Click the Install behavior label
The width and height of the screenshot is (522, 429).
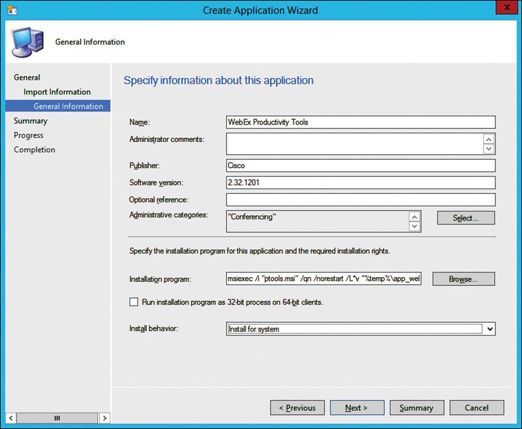tap(153, 329)
